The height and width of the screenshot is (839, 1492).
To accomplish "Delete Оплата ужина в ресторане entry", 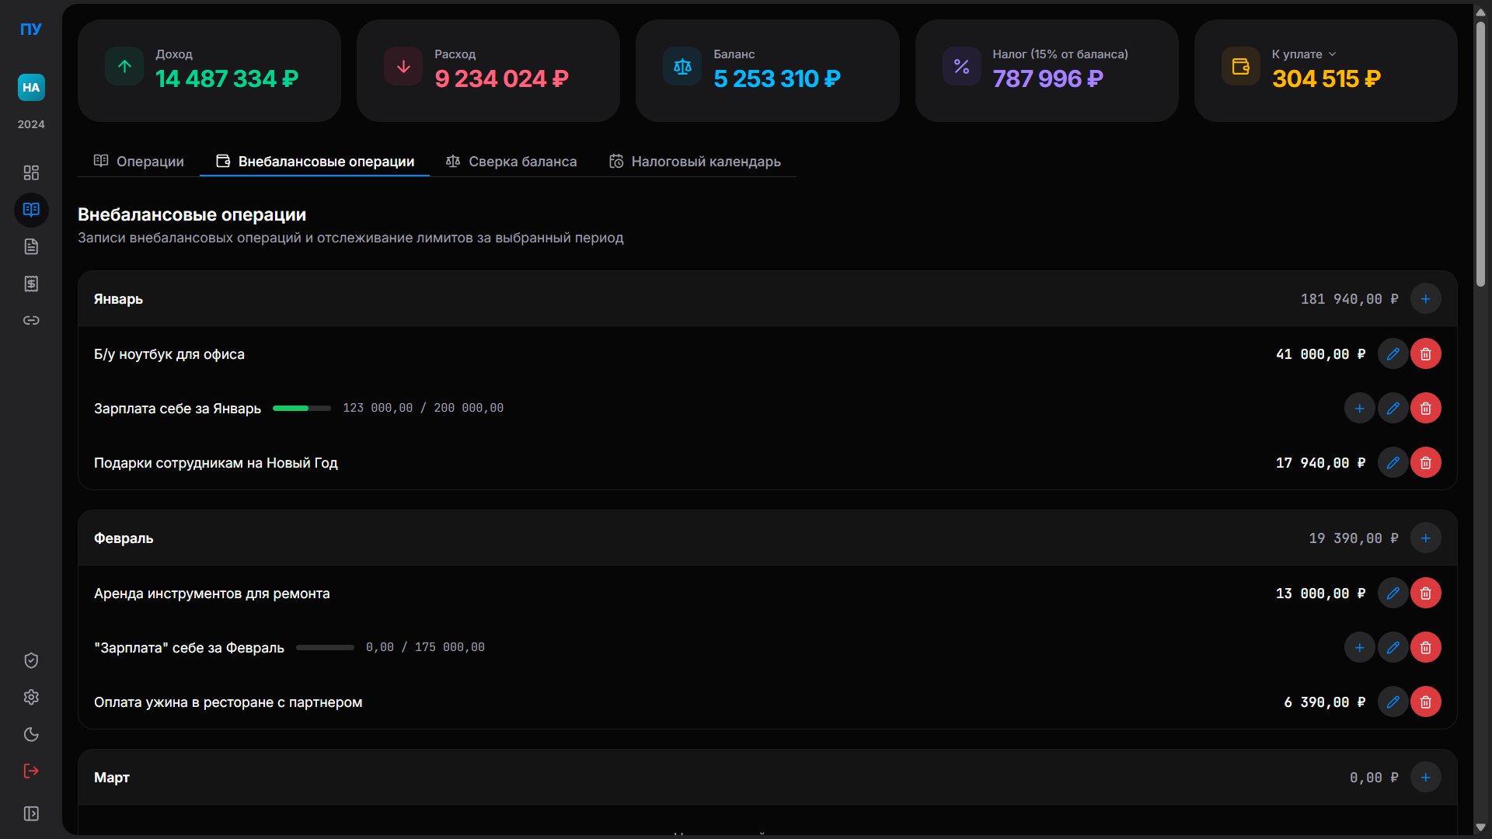I will coord(1425,702).
